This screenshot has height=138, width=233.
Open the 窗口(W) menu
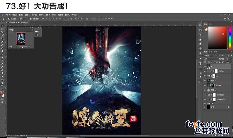[x=67, y=15]
